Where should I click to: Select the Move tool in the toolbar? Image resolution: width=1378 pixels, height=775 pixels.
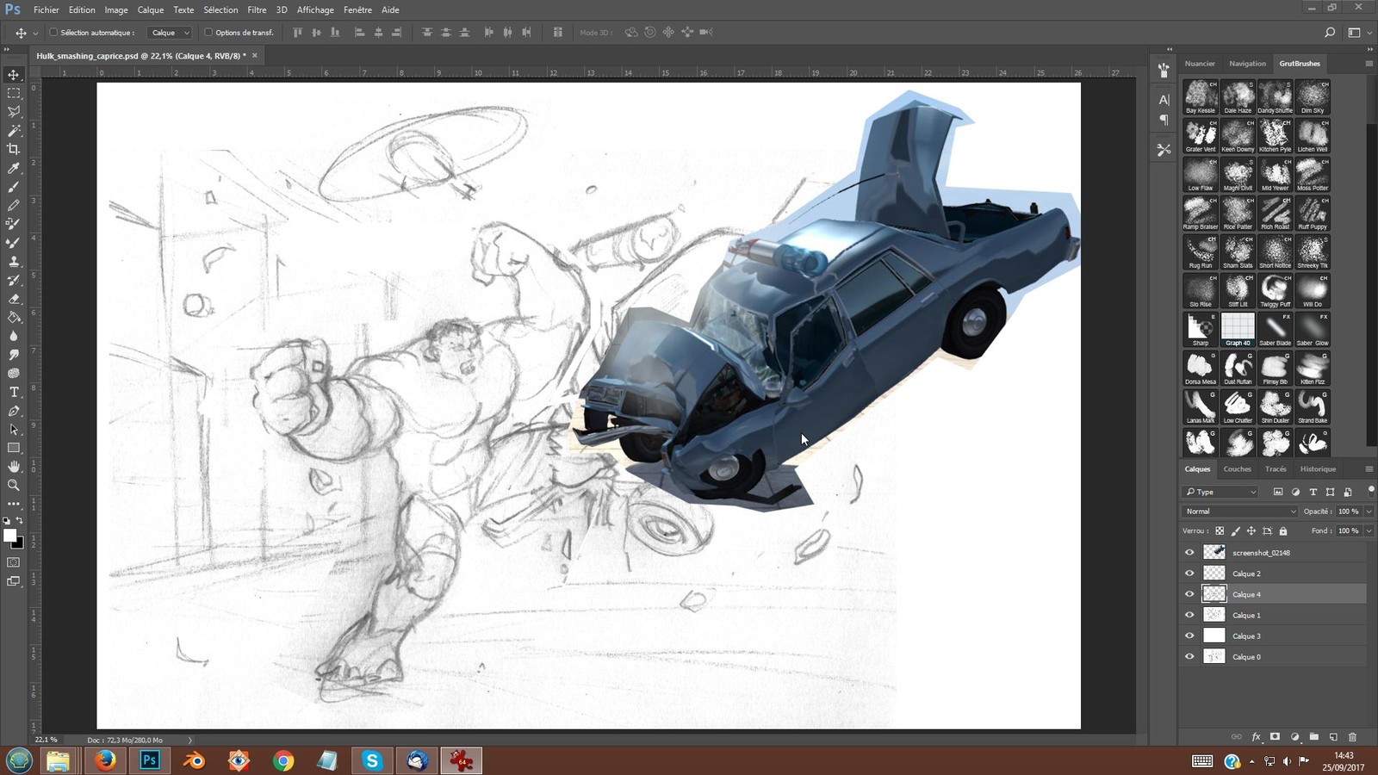[x=14, y=75]
